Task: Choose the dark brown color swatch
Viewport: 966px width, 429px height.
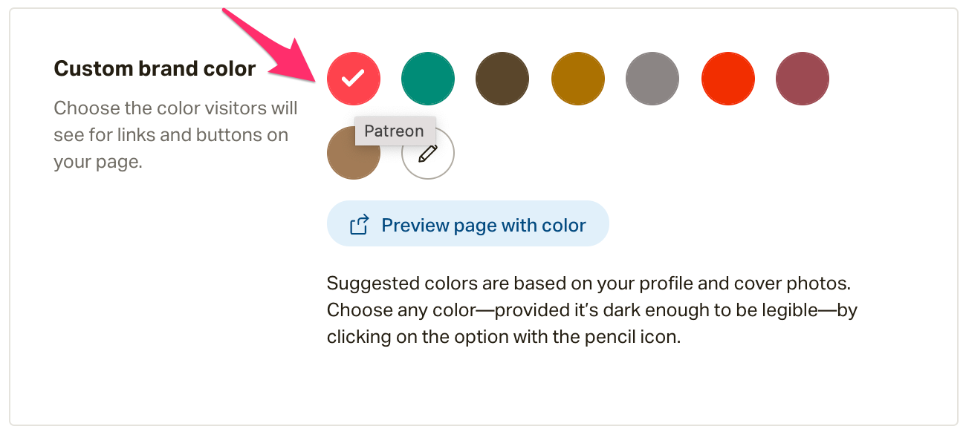Action: (x=502, y=78)
